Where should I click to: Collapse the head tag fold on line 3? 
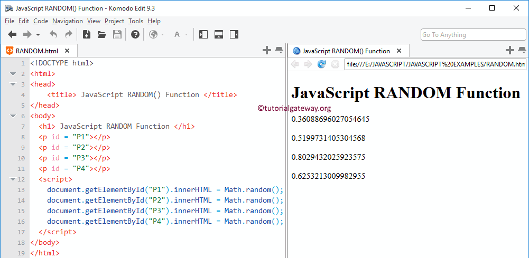tap(13, 84)
